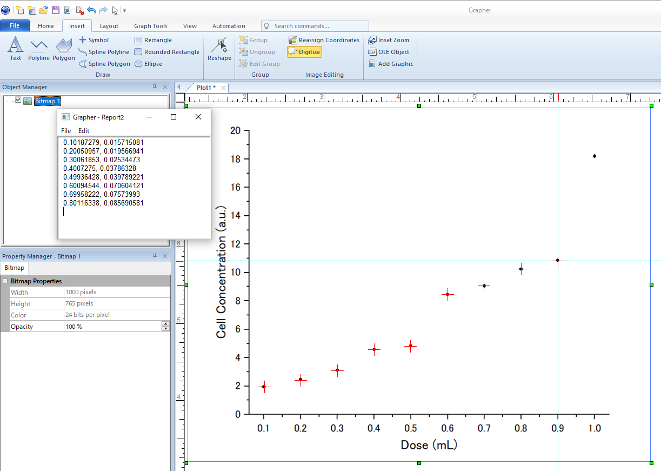Choose the Select pointer tool in quick access
The width and height of the screenshot is (661, 471).
[x=115, y=10]
